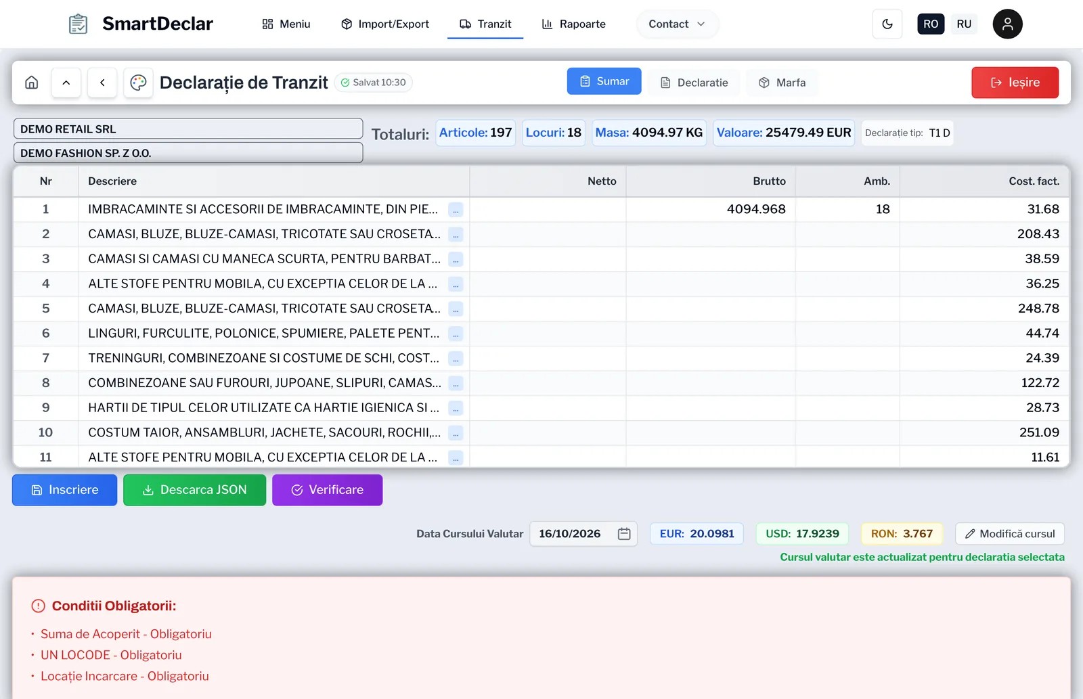1083x699 pixels.
Task: Click the USD: 17.9239 rate badge
Action: 802,534
